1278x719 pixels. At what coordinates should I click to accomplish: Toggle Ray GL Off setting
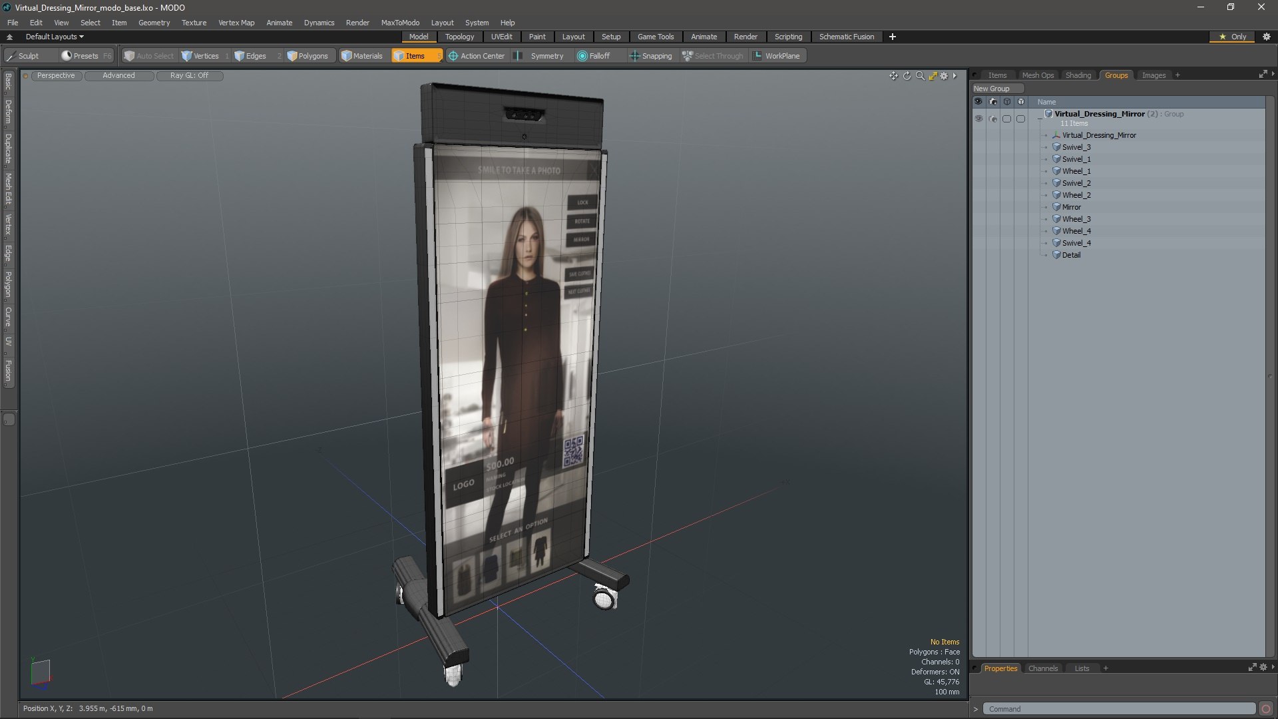click(189, 76)
